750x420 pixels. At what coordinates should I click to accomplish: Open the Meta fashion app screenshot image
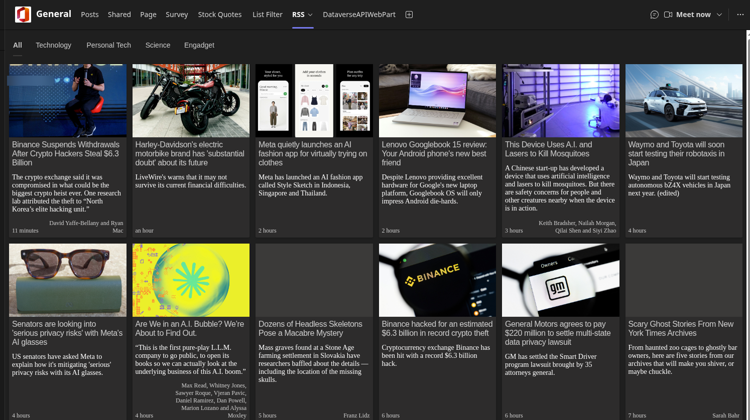click(x=314, y=101)
